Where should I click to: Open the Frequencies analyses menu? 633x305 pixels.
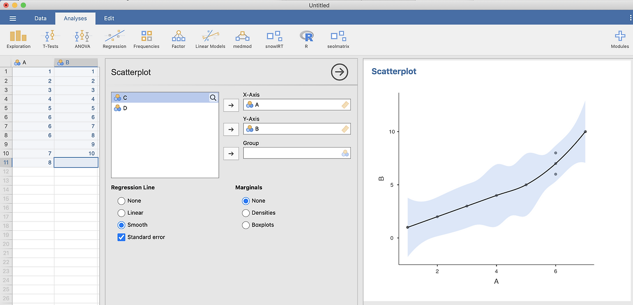coord(146,39)
